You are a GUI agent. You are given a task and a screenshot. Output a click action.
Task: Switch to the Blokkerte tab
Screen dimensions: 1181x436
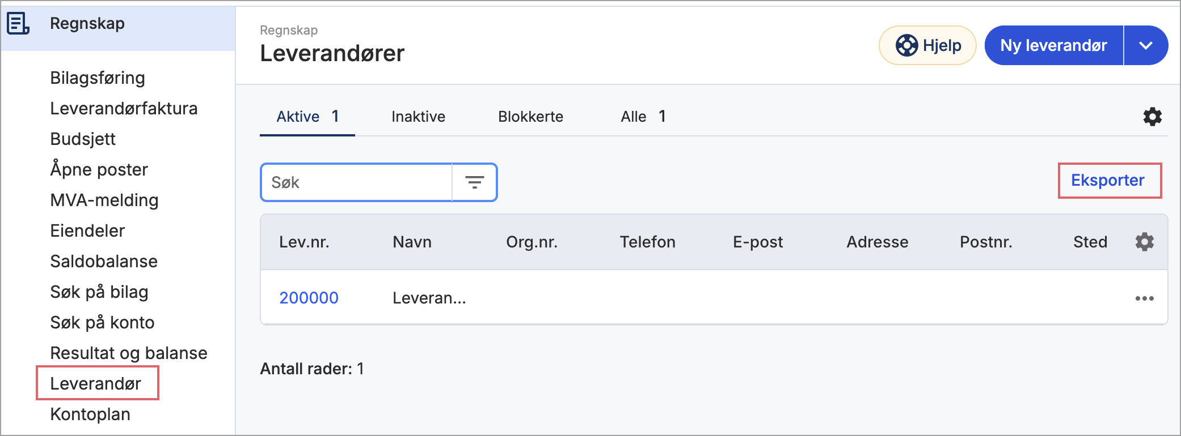(531, 117)
